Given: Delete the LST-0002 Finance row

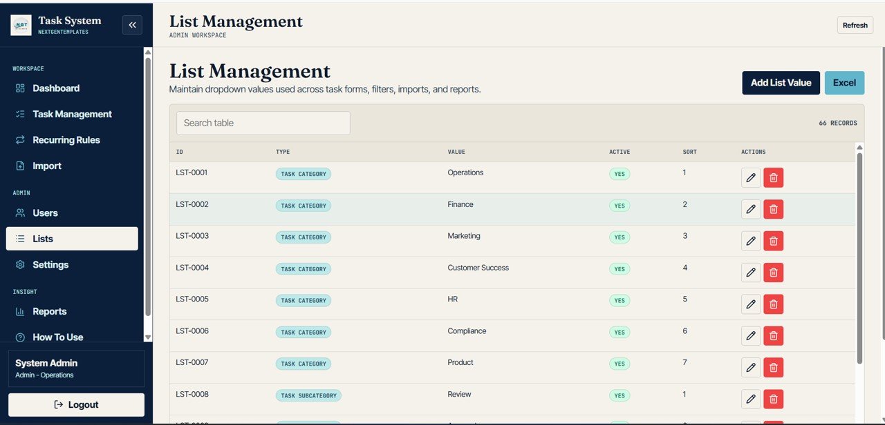Looking at the screenshot, I should 774,209.
